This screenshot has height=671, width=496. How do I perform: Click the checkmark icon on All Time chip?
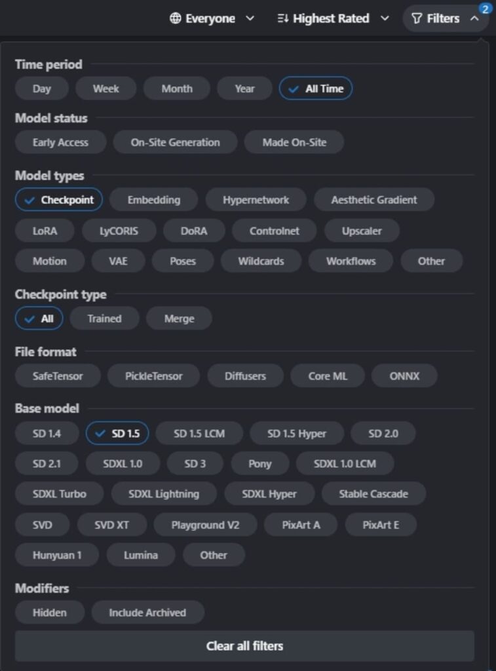(293, 89)
